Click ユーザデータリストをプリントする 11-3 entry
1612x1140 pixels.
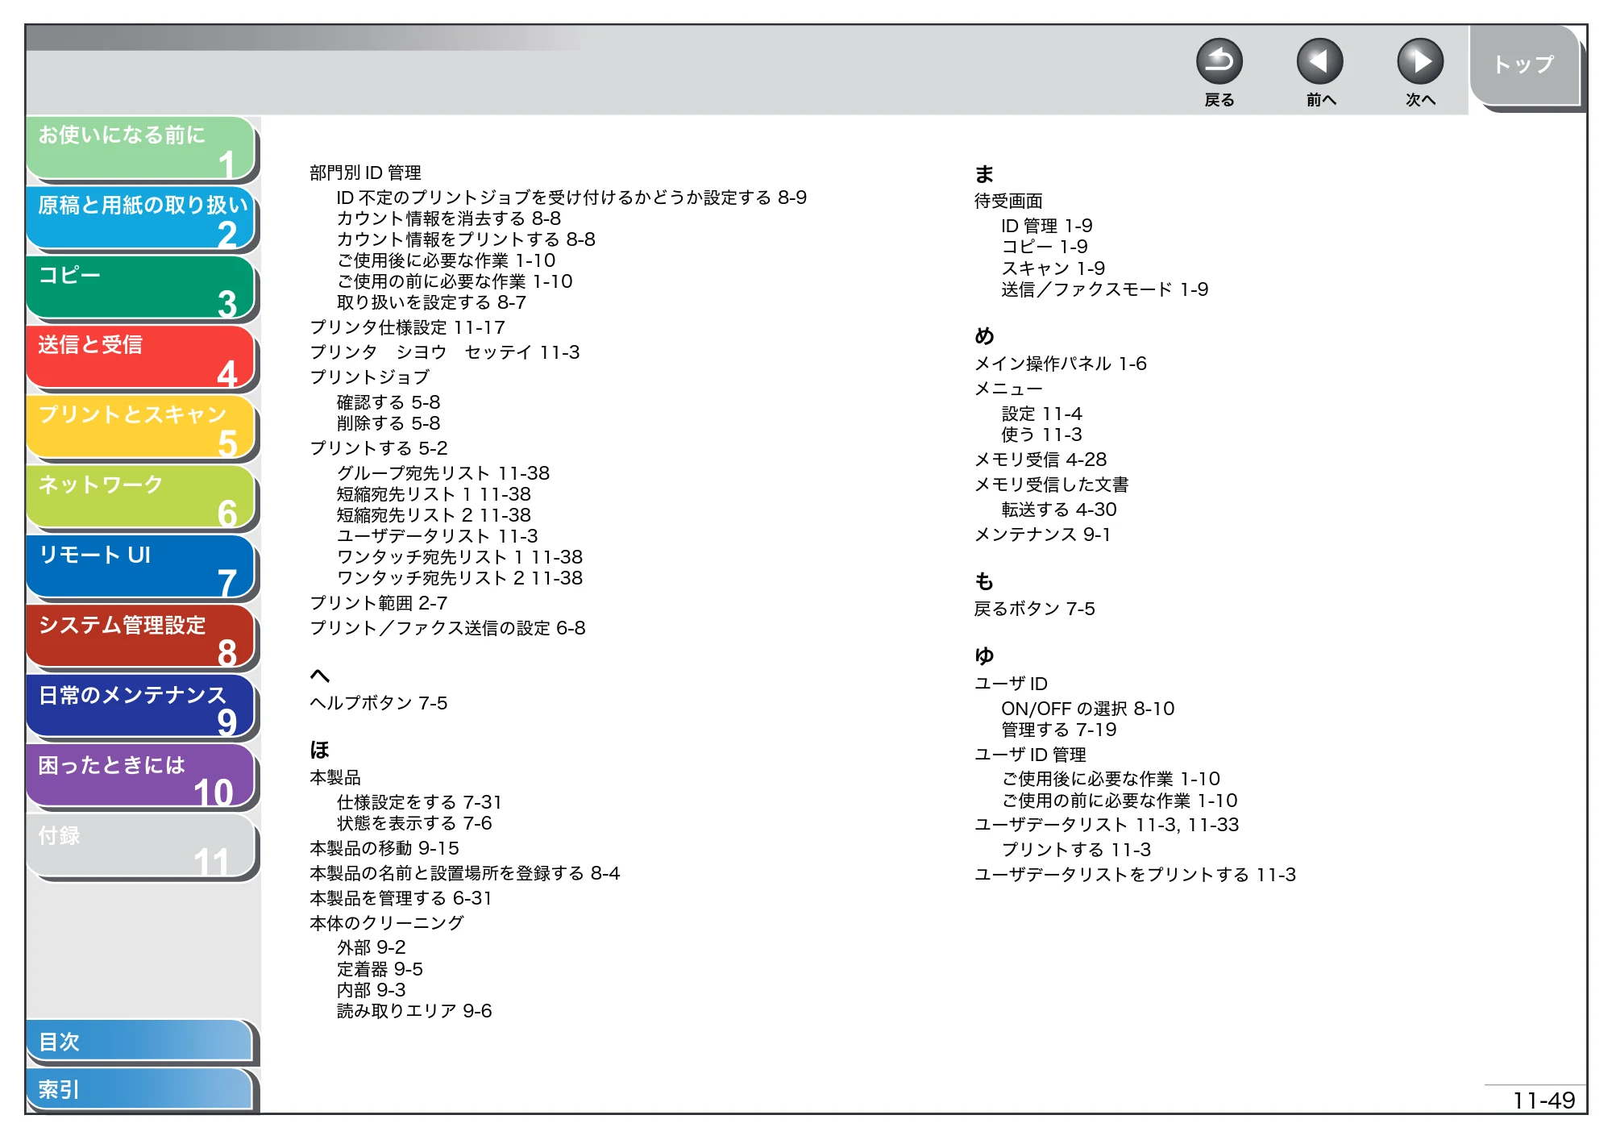pos(1136,875)
